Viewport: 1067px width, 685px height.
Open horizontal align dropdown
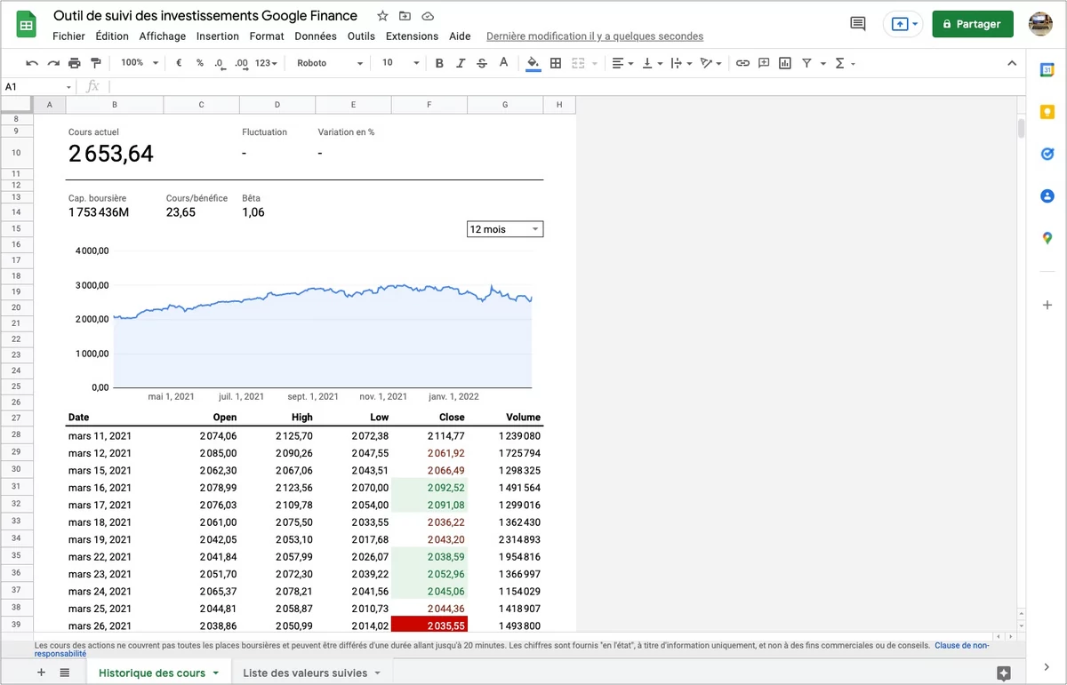pyautogui.click(x=622, y=63)
